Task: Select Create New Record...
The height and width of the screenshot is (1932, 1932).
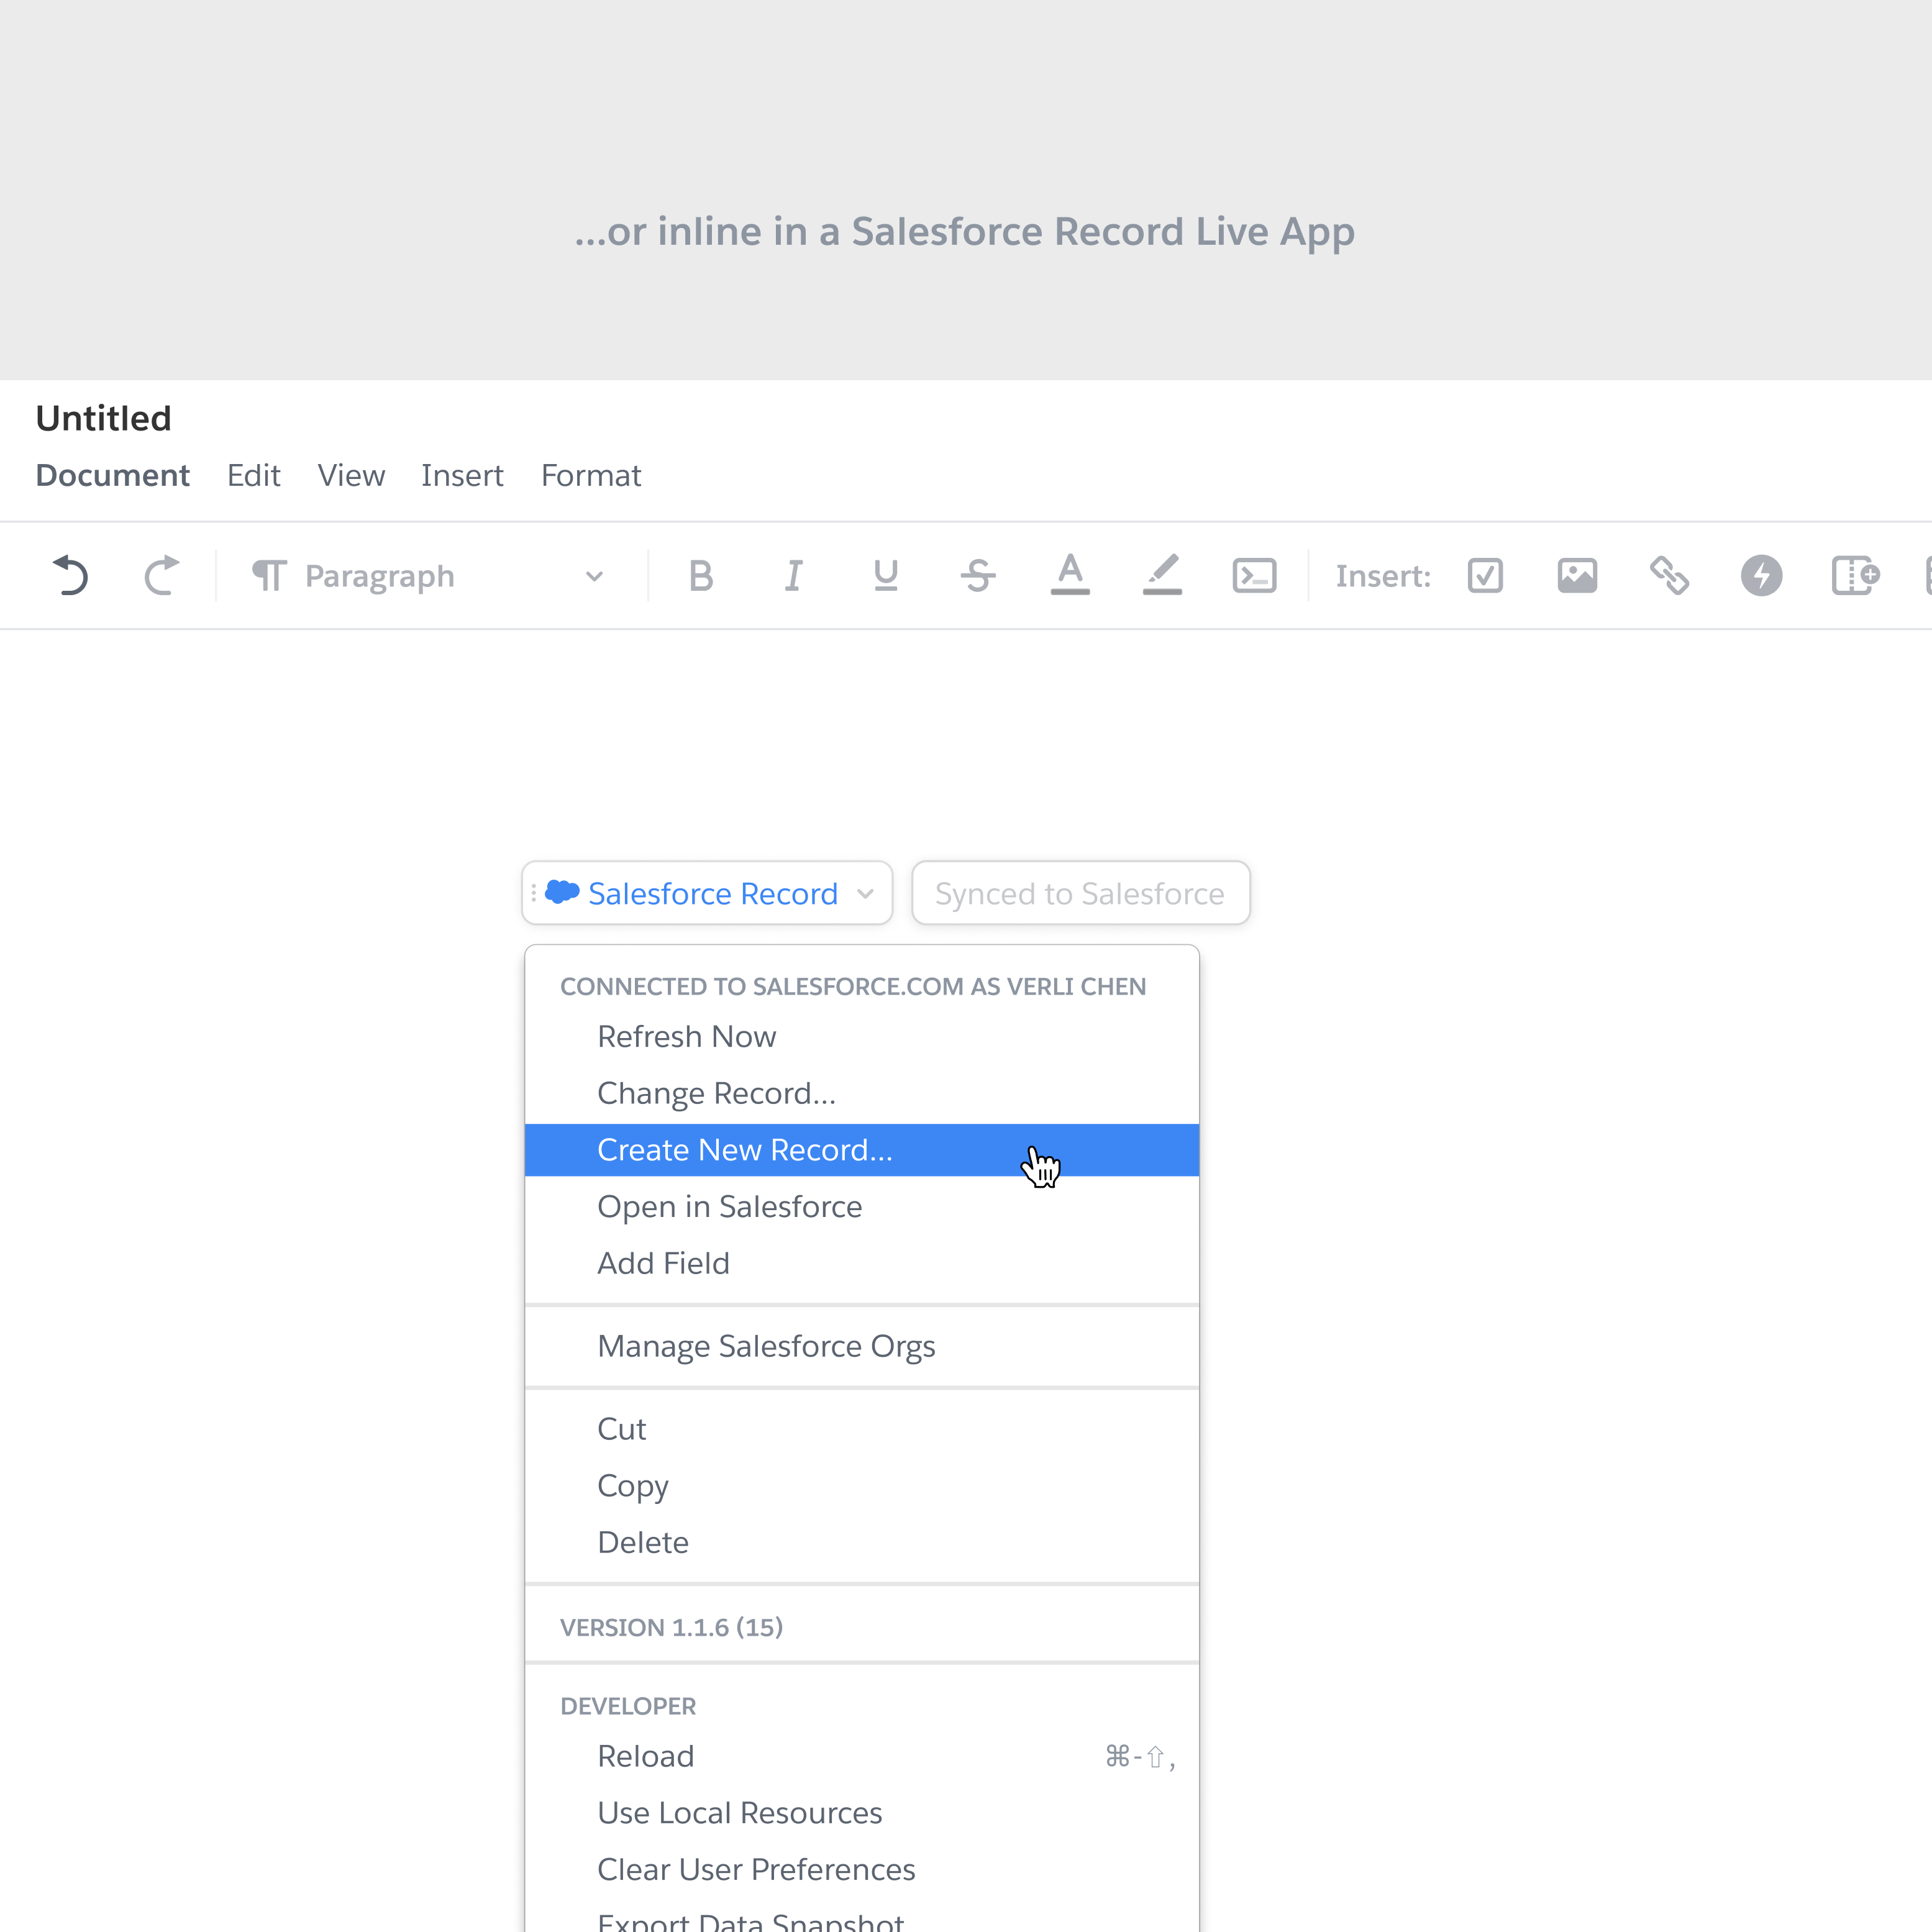Action: [862, 1150]
